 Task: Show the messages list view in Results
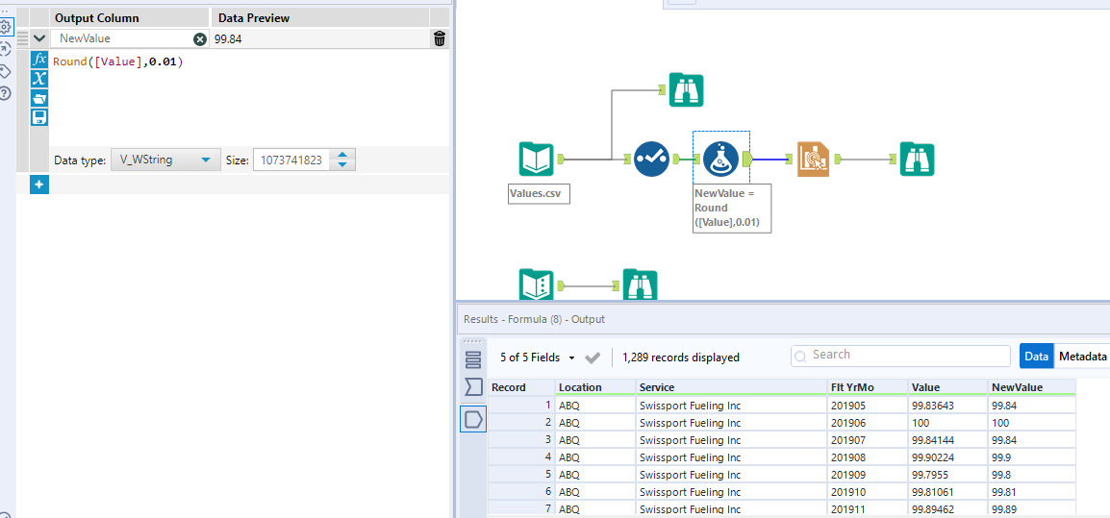coord(473,359)
